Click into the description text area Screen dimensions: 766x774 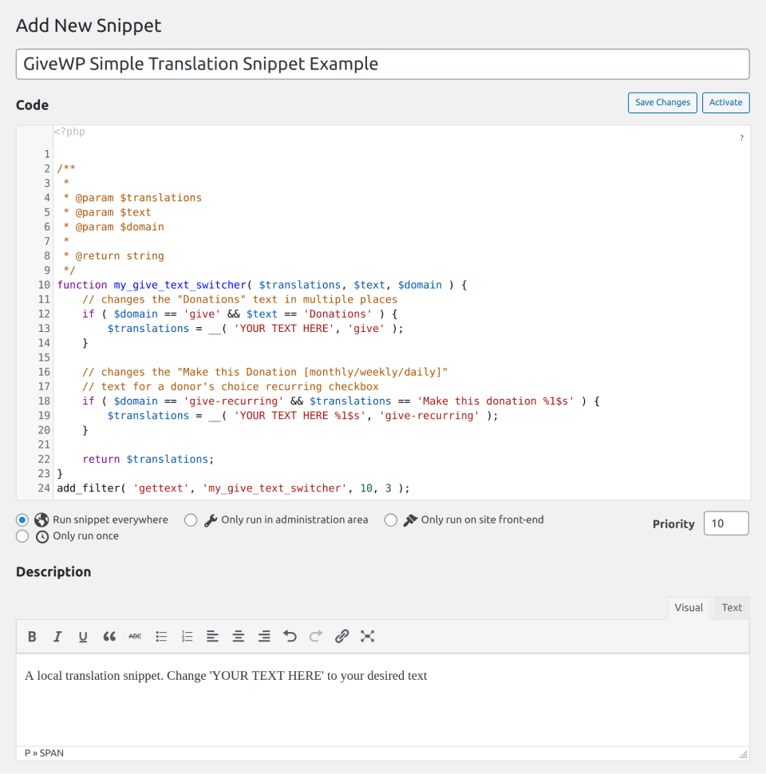pos(382,700)
